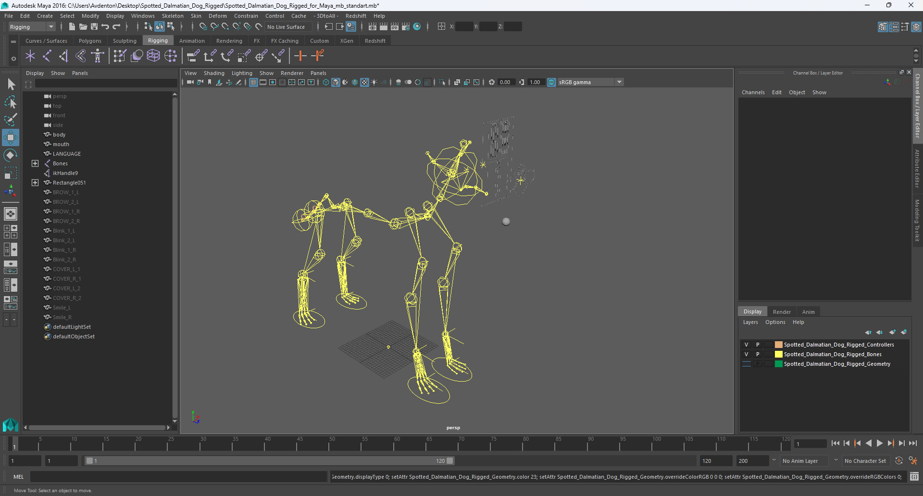Click the Geometry layer green color swatch
Viewport: 923px width, 496px height.
[778, 364]
